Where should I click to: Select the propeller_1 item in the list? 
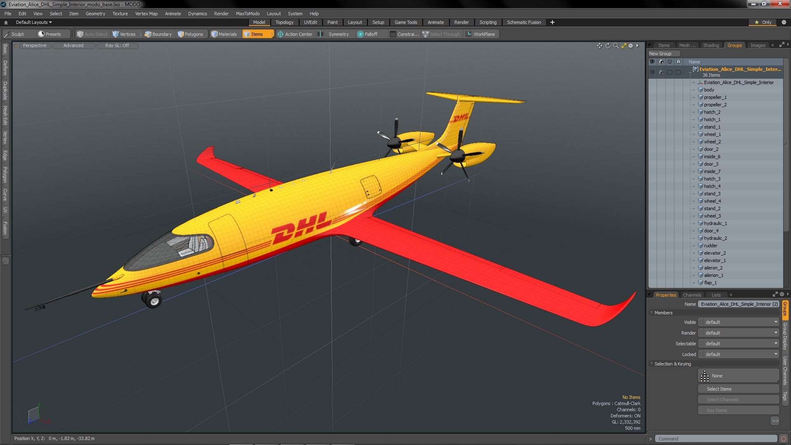[715, 97]
